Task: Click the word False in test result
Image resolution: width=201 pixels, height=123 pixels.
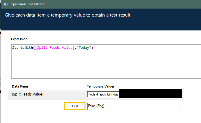Action: point(92,106)
